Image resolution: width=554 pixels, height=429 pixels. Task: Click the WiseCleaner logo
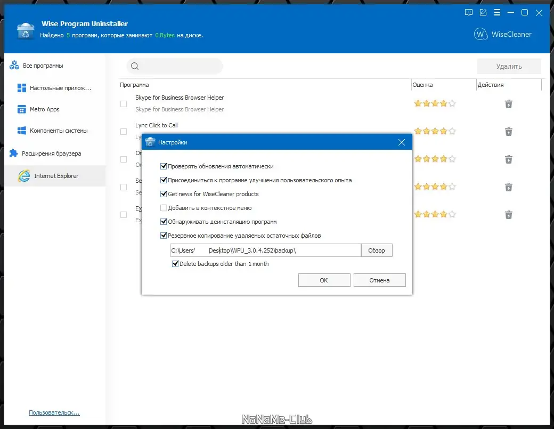tap(502, 34)
